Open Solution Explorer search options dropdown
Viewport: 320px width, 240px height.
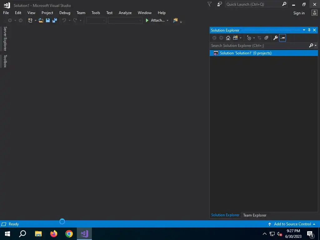pos(316,46)
